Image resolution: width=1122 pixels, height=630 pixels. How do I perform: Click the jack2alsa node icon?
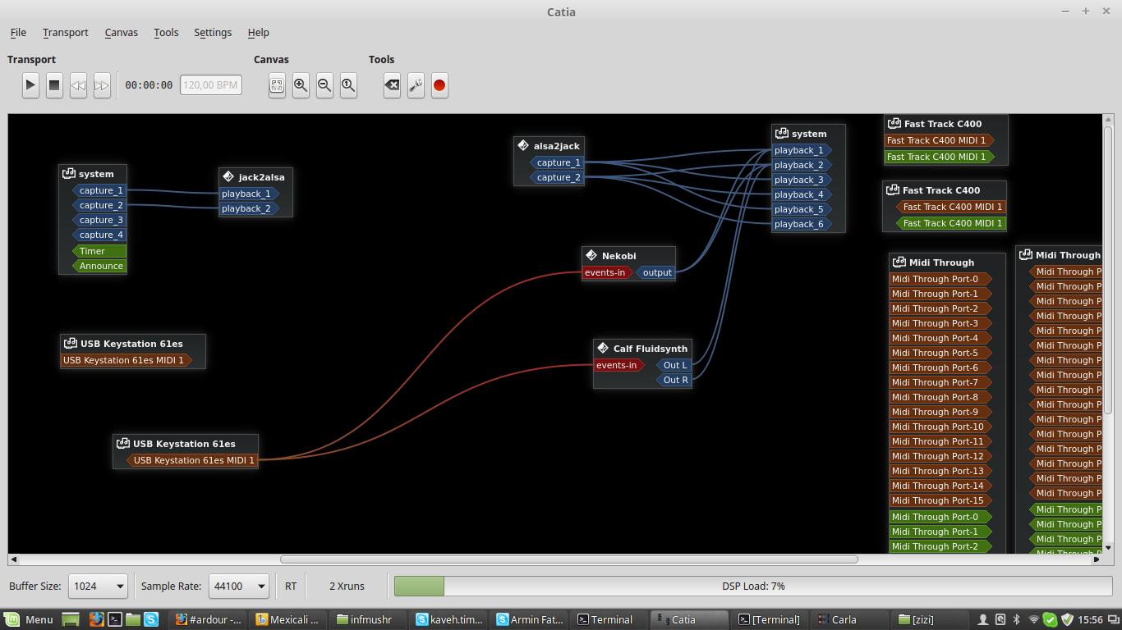click(x=228, y=176)
